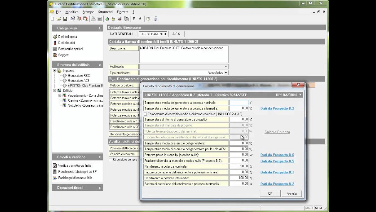
Task: Expand the Appartamento zone tree node
Action: [60, 95]
